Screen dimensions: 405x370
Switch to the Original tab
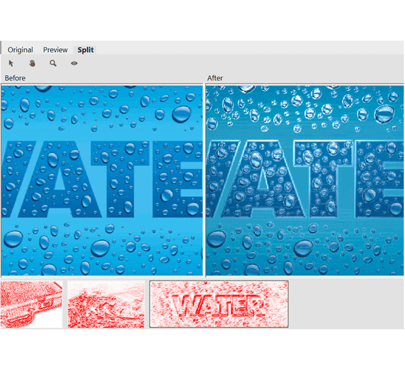(20, 50)
